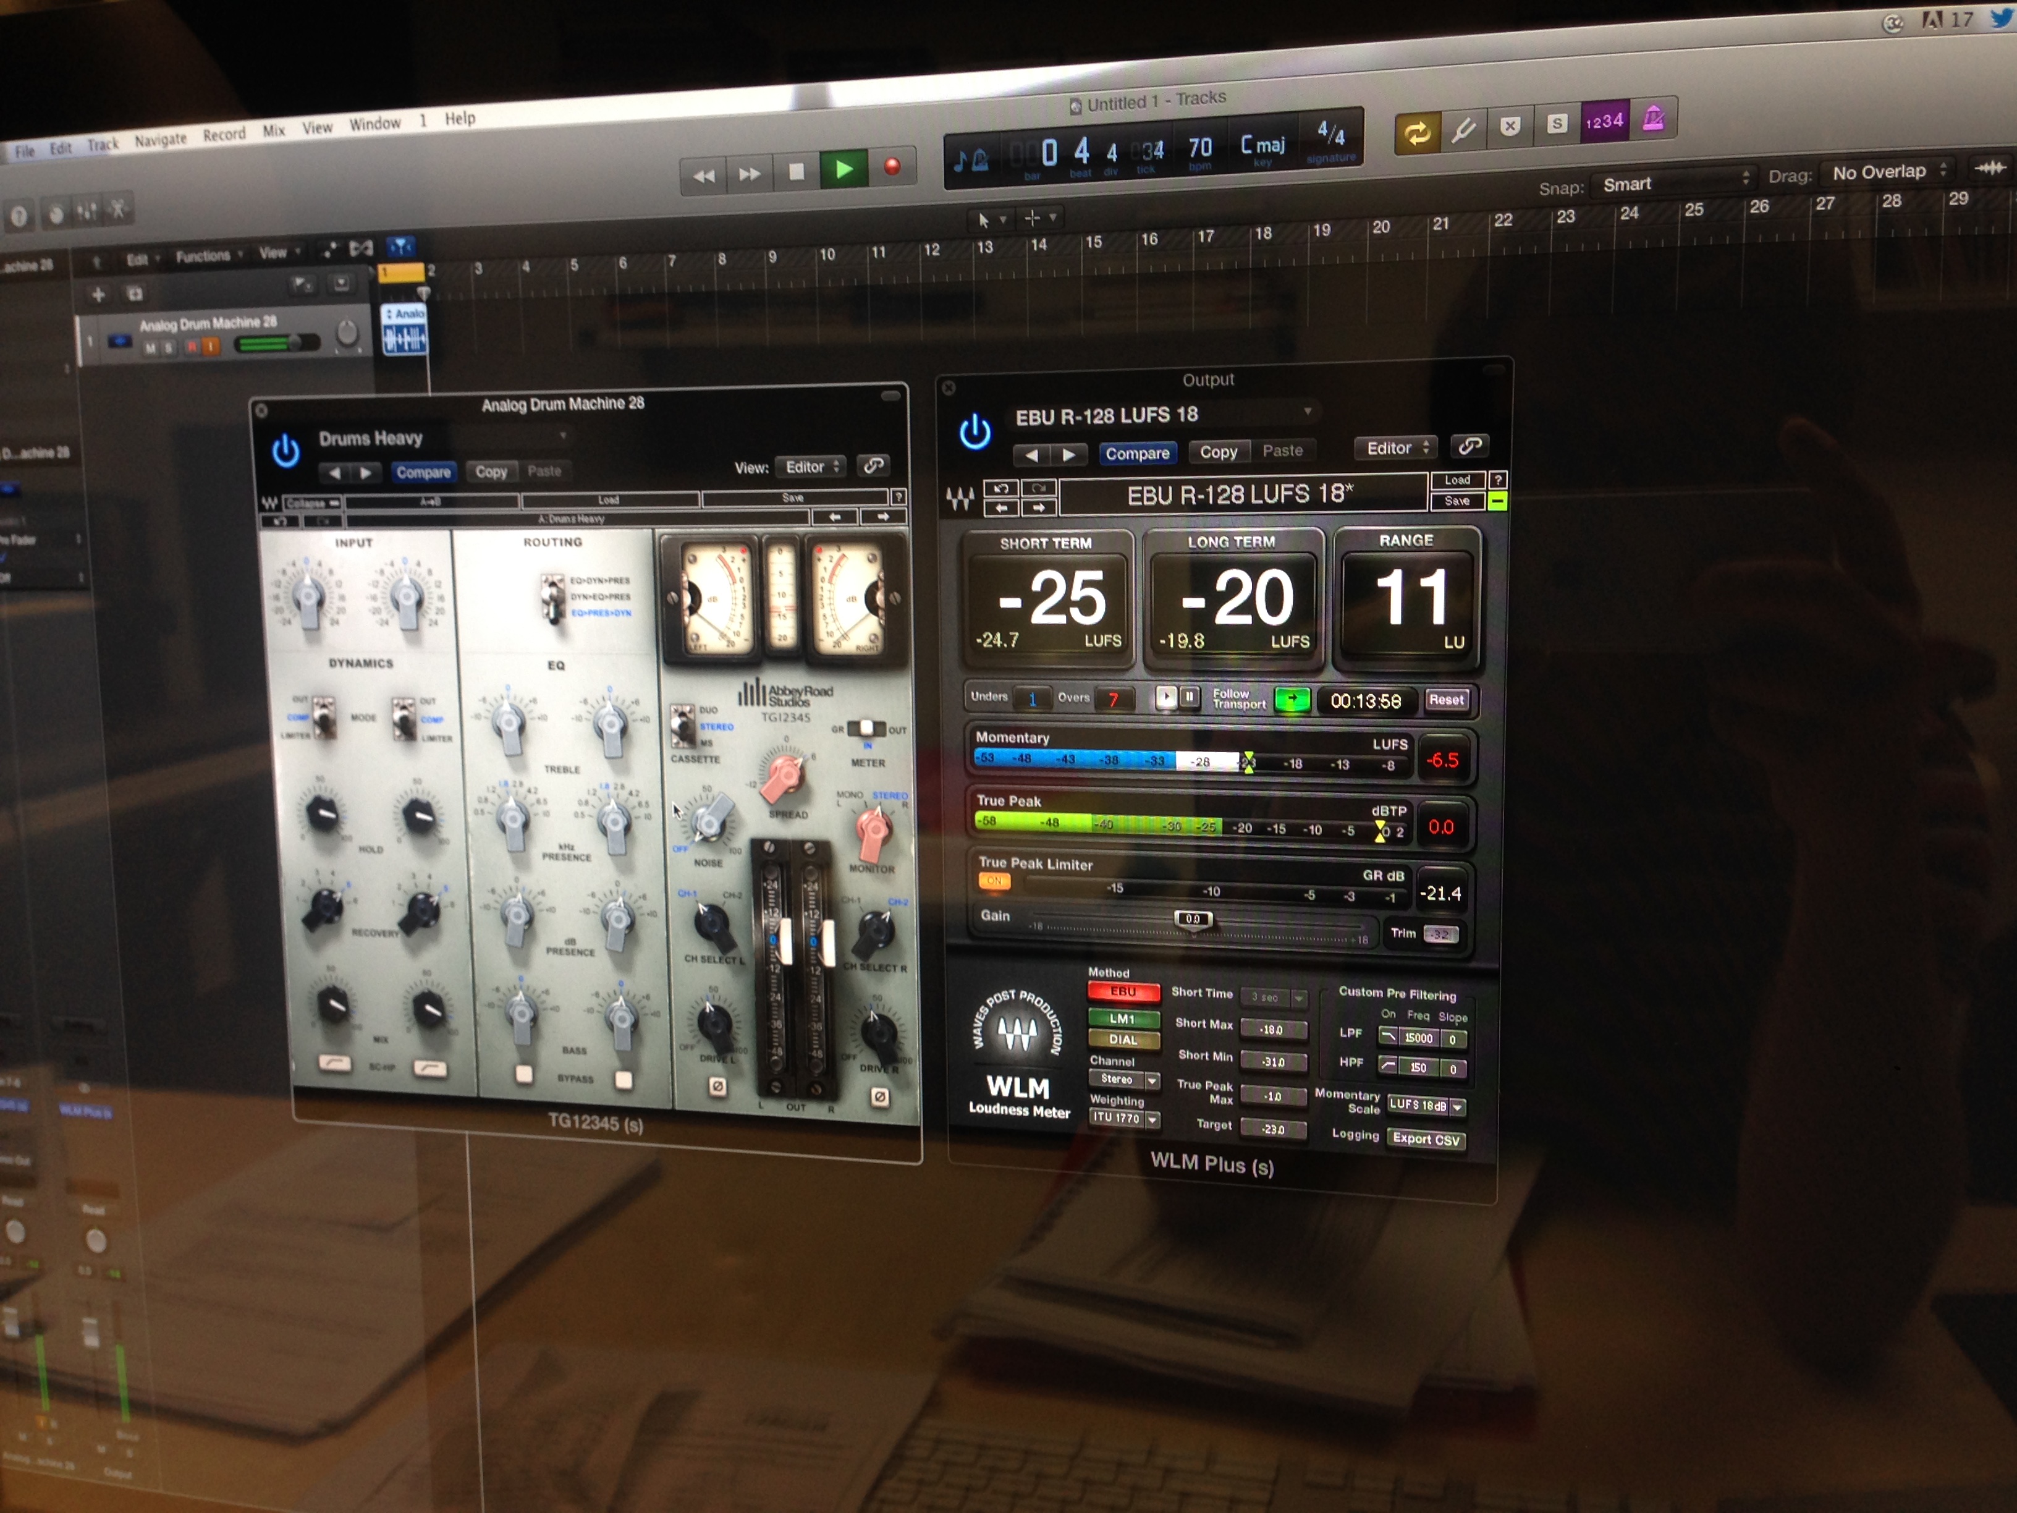
Task: Open the Navigate menu
Action: tap(159, 140)
